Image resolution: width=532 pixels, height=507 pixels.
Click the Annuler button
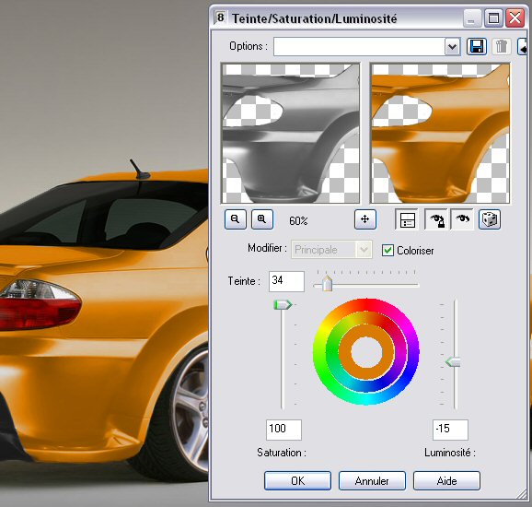point(372,481)
